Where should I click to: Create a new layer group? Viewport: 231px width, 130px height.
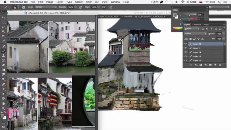210,65
